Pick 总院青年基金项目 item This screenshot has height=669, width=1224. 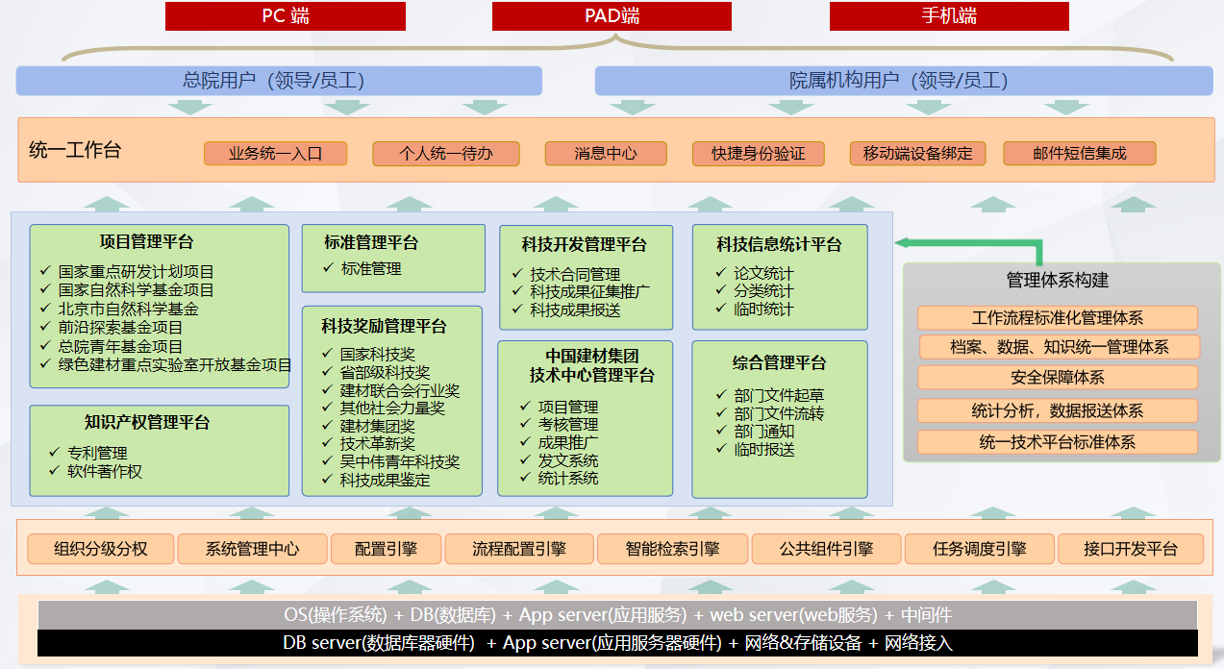click(x=120, y=346)
